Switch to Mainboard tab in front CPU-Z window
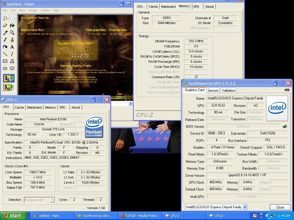 [x=34, y=107]
